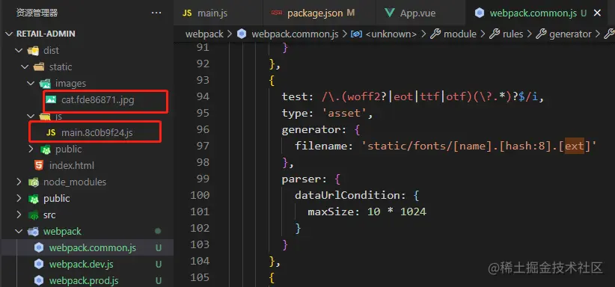
Task: Click the <unknown> breadcrumb segment
Action: pyautogui.click(x=391, y=34)
